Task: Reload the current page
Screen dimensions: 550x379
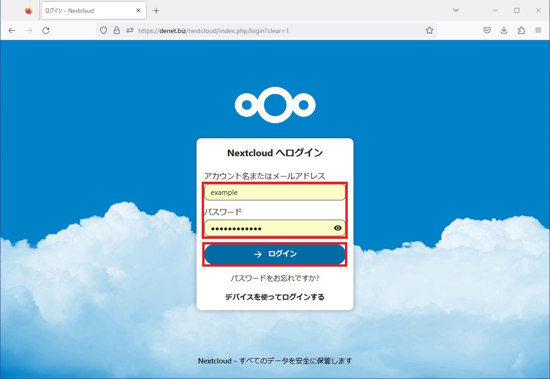Action: tap(46, 31)
